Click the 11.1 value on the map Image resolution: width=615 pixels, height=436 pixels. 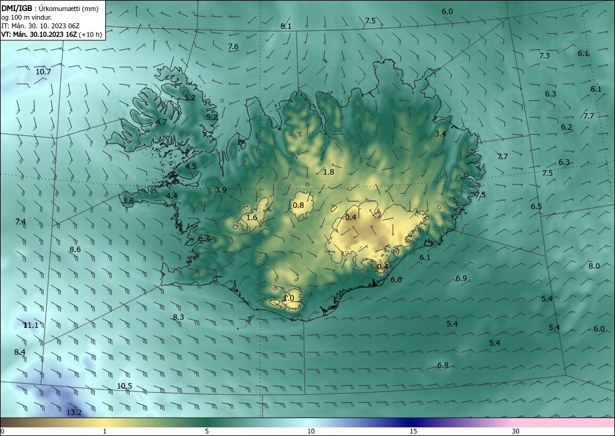31,325
